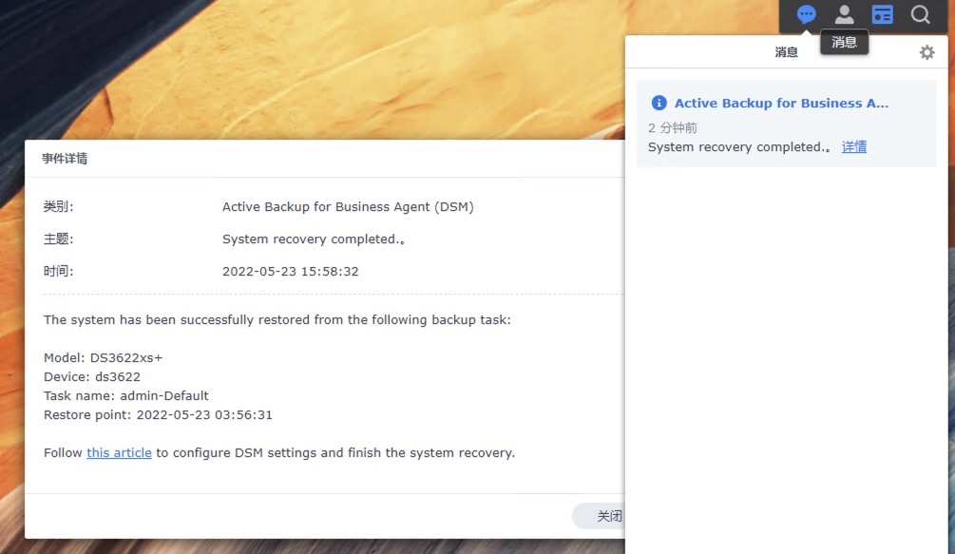
Task: Click the blue info icon on notification
Action: tap(659, 103)
